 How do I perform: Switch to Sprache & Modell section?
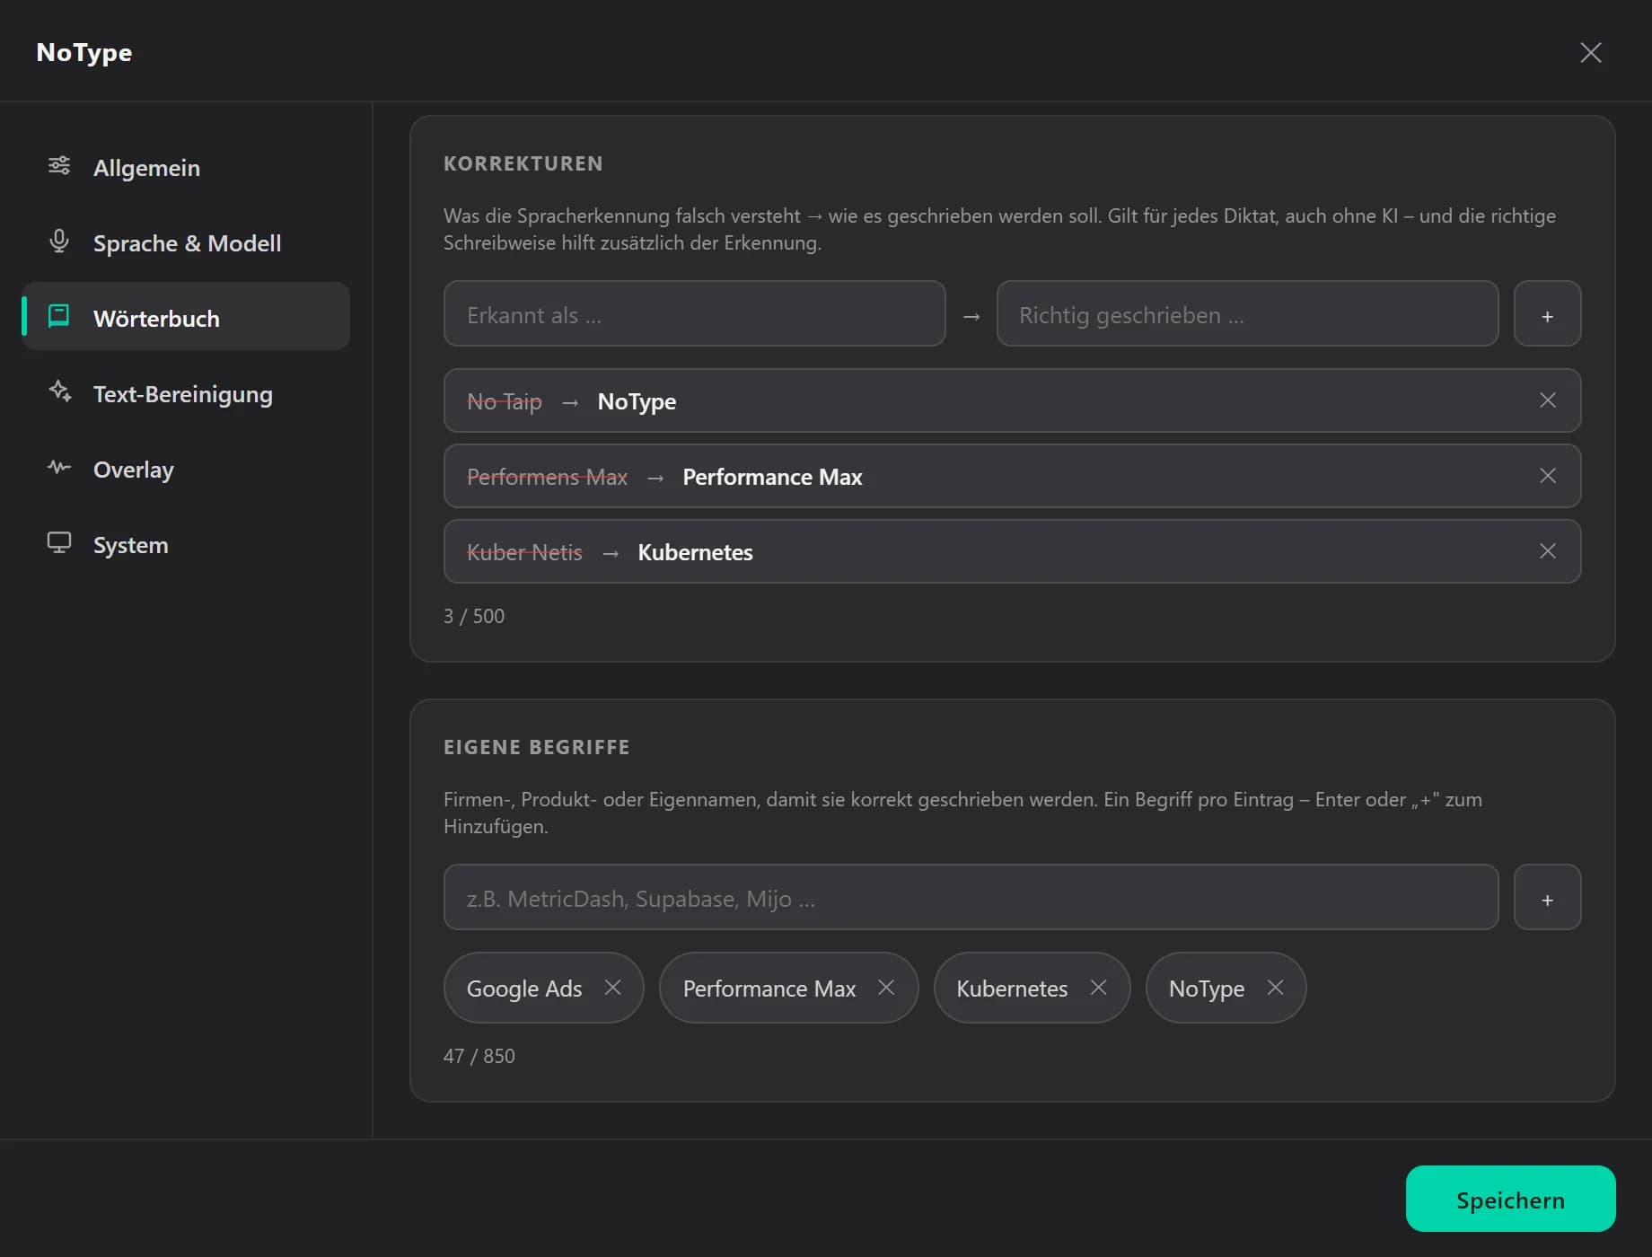(x=186, y=242)
